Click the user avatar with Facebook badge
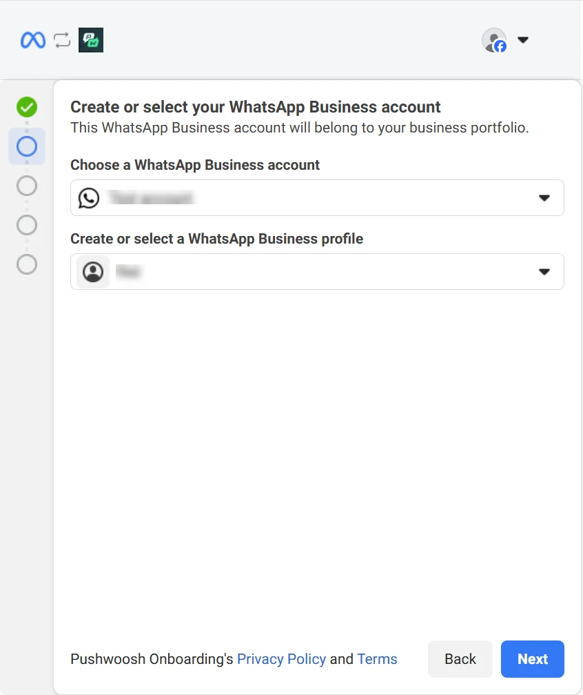The width and height of the screenshot is (583, 695). tap(494, 40)
